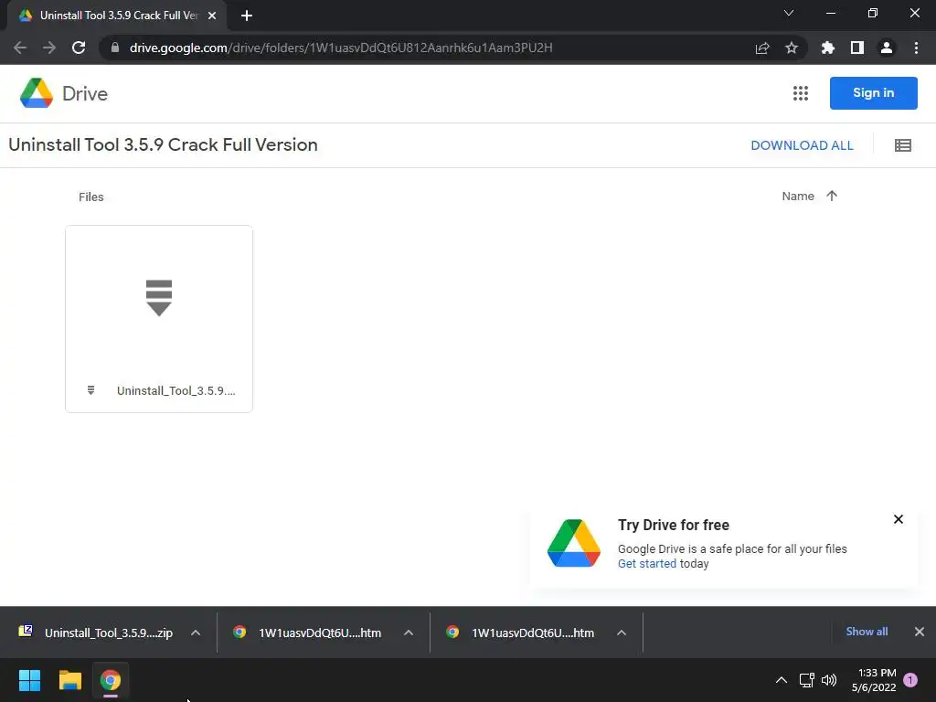The image size is (936, 702).
Task: Click the Sign in button
Action: [873, 93]
